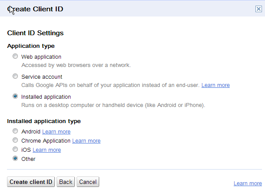Choose iOS as installed application type
Image resolution: width=265 pixels, height=190 pixels.
point(16,150)
